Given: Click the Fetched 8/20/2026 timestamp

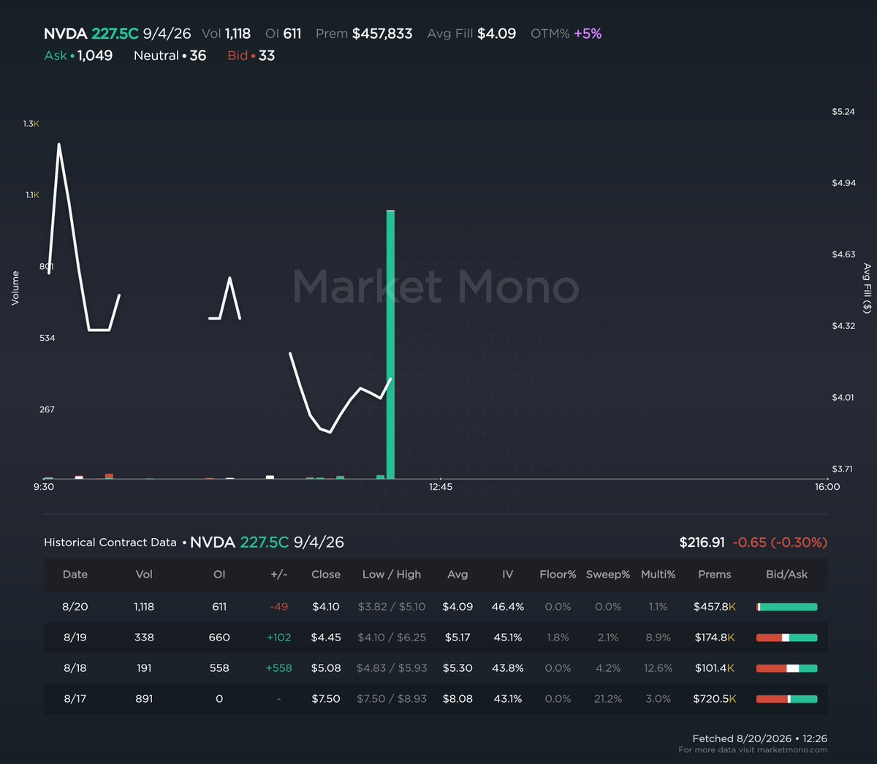Looking at the screenshot, I should point(760,738).
